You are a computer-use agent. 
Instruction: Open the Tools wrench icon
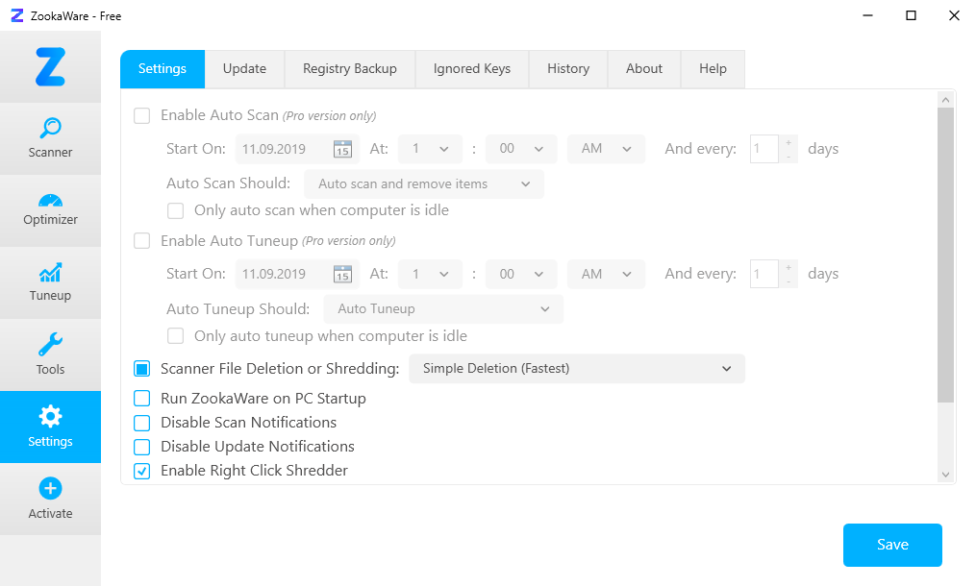[x=50, y=345]
